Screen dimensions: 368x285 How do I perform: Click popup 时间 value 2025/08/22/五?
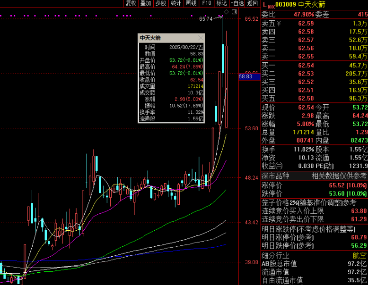[x=186, y=47]
